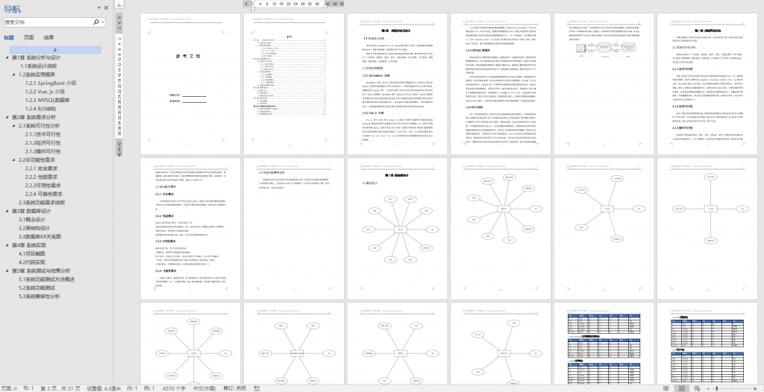
Task: Click the zoom in plus button
Action: pos(754,388)
